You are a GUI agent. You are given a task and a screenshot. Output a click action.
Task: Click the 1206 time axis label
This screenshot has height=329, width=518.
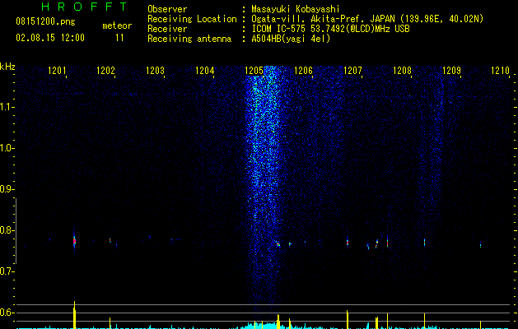pos(303,70)
